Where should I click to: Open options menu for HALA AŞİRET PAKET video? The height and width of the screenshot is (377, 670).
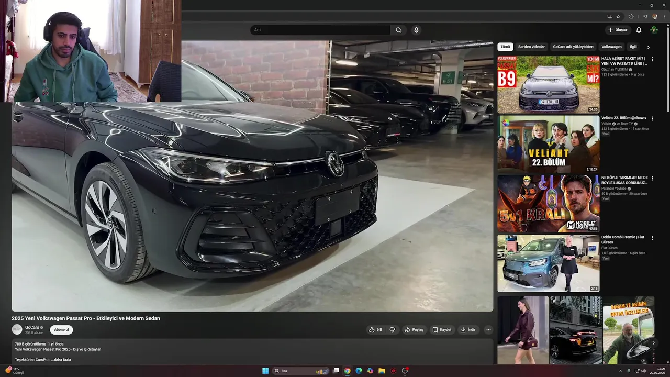pos(652,59)
